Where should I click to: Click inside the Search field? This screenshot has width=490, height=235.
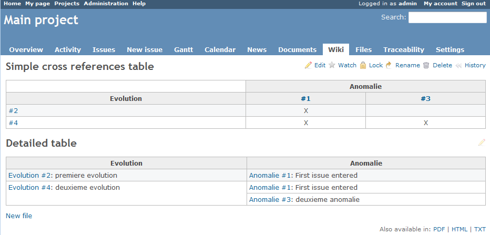447,17
